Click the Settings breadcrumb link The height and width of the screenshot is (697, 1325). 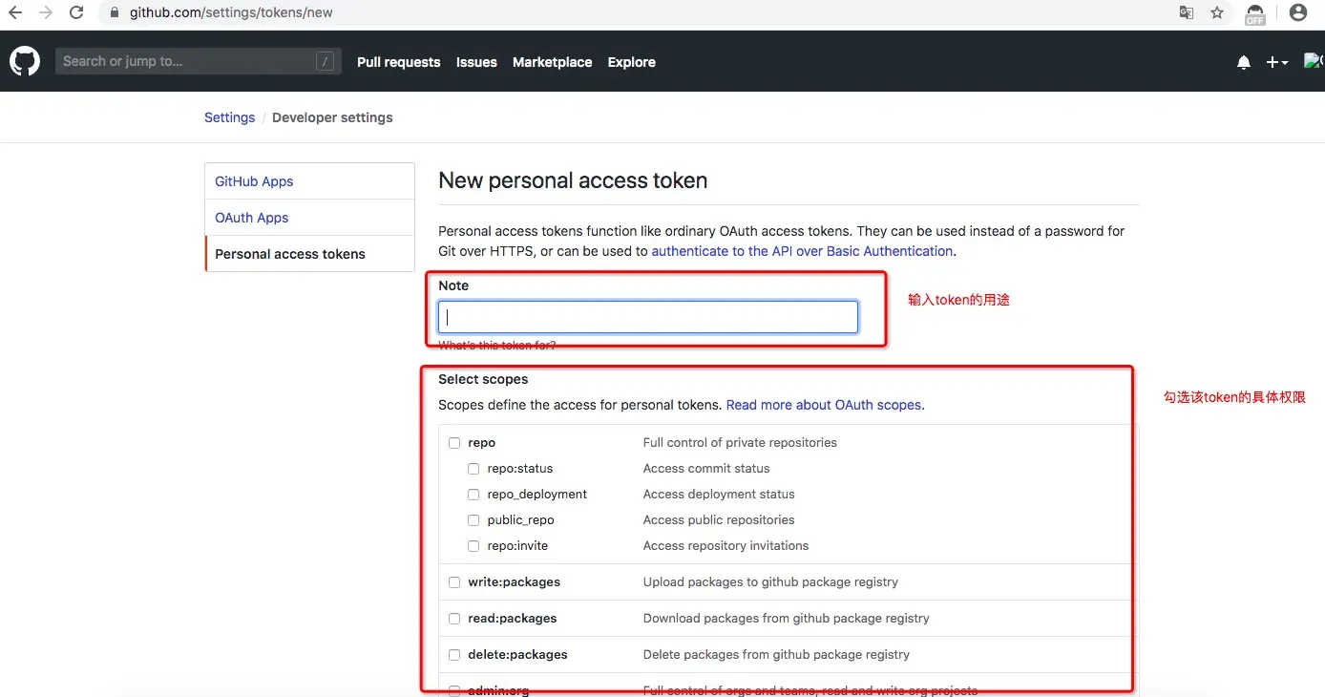(229, 117)
